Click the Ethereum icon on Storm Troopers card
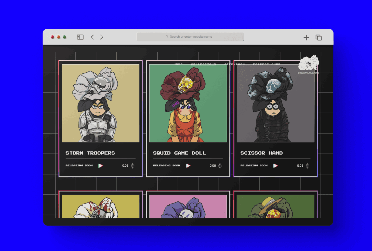Screen dimensions: 372x251 (132, 166)
